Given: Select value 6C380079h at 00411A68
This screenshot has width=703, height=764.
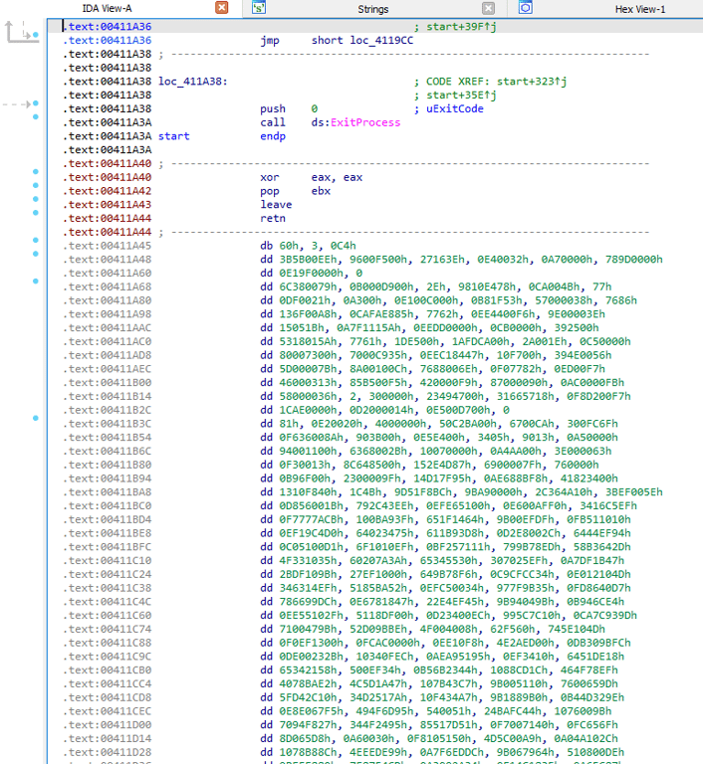Looking at the screenshot, I should coord(311,286).
